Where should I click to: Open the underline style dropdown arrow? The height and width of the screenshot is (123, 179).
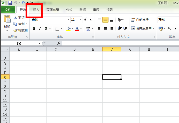tap(50, 28)
